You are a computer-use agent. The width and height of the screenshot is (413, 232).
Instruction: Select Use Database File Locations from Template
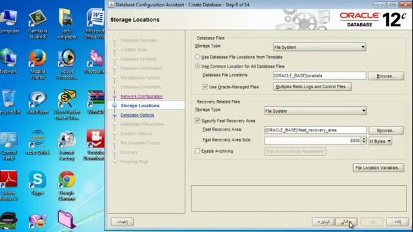click(x=197, y=57)
